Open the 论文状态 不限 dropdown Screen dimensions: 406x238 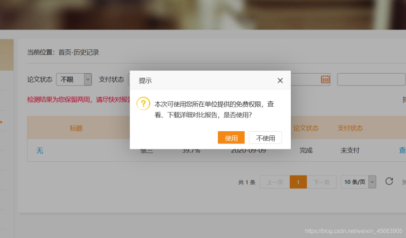pos(74,79)
